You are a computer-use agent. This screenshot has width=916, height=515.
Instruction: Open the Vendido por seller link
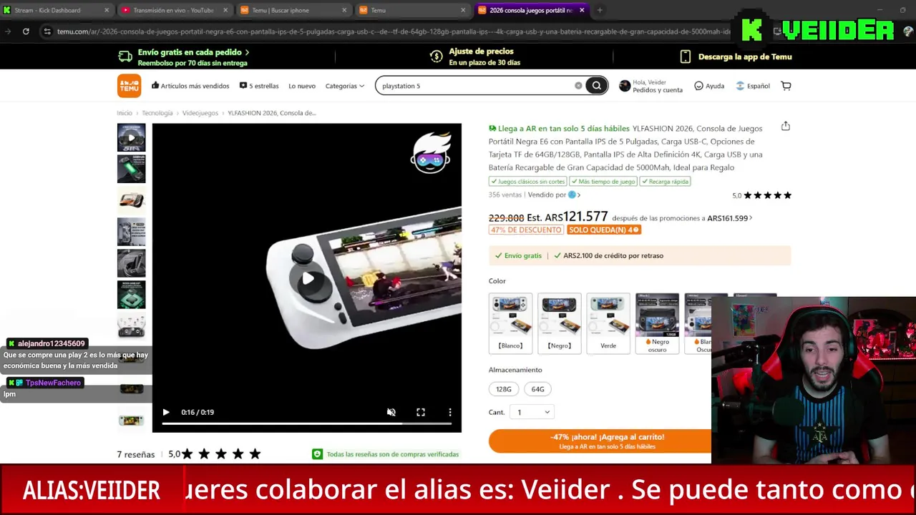tap(554, 195)
